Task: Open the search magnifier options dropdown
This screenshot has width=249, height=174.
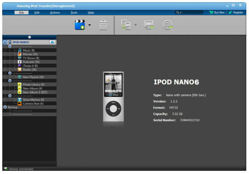Action: (x=179, y=12)
